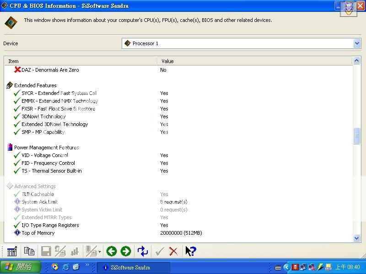Open Internet Explorer from the quick launch bar
366x274 pixels.
pos(65,267)
